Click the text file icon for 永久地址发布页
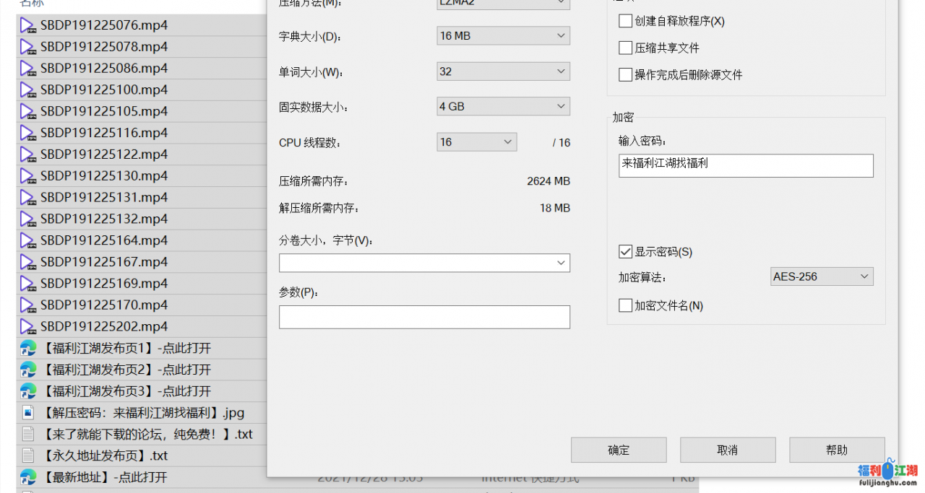The width and height of the screenshot is (925, 493). click(27, 455)
